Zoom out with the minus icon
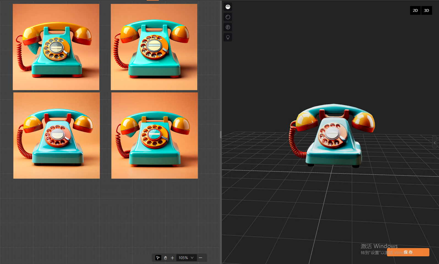 pyautogui.click(x=201, y=258)
